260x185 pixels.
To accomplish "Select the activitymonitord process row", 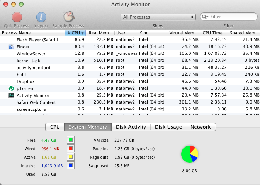I will (x=130, y=68).
